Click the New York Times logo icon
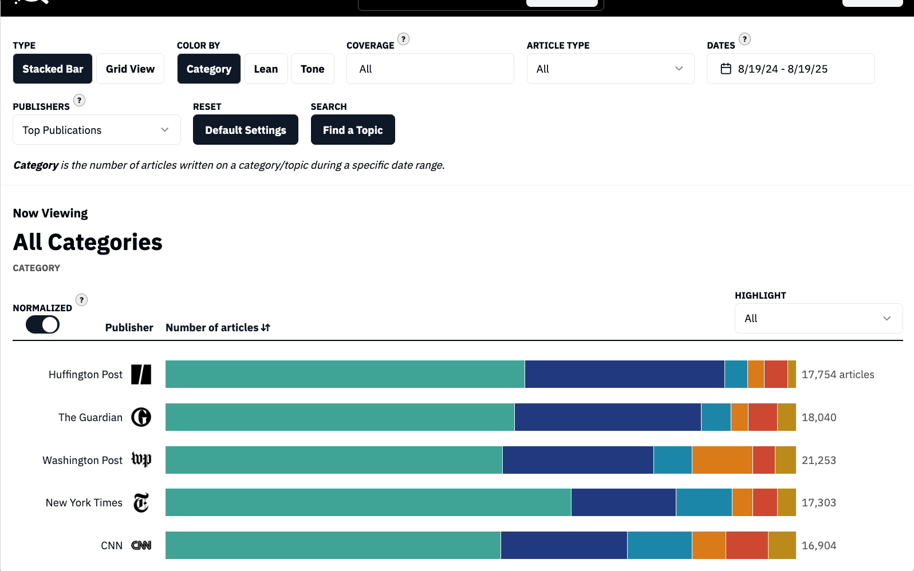The image size is (914, 571). pyautogui.click(x=141, y=503)
